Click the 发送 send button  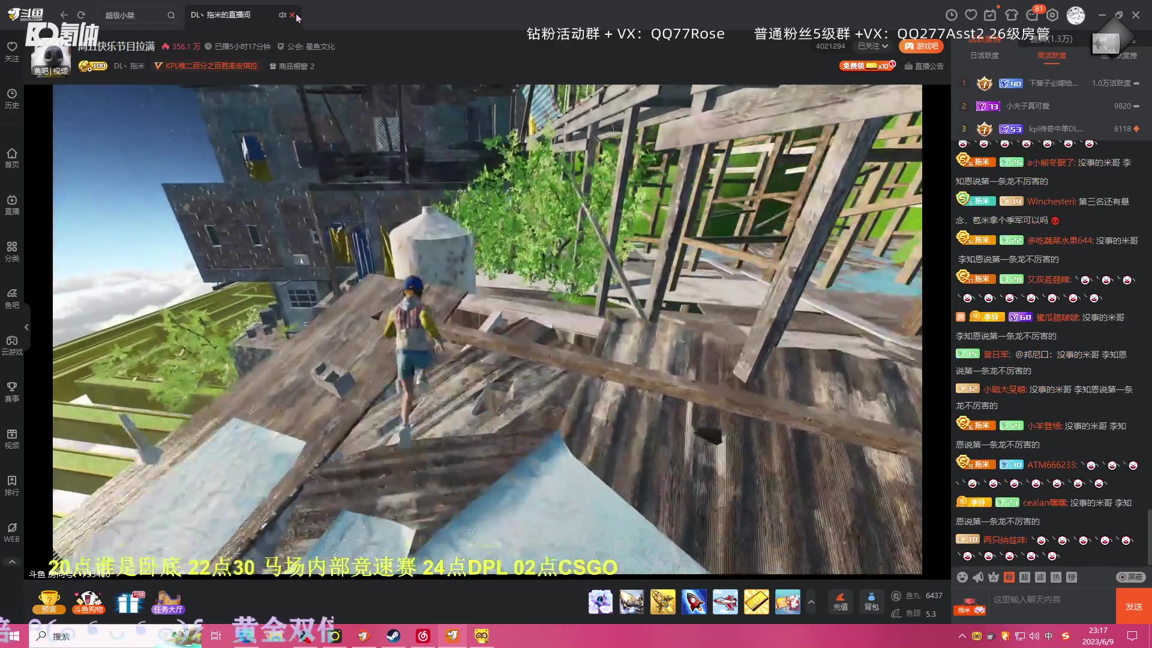click(x=1133, y=607)
